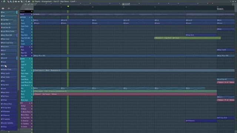This screenshot has width=237, height=133.
Task: Select Rhodes Final in picker
Action: [x=9, y=69]
